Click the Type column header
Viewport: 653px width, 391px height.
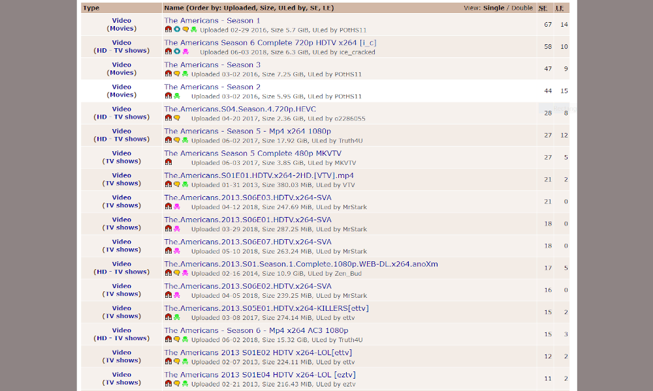point(91,8)
